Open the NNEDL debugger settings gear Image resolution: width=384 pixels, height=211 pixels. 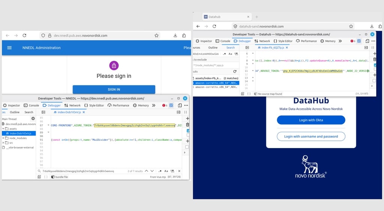coord(33,118)
